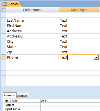Click the LastName field name cell
Viewport: 100px width, 111px height.
[x=32, y=20]
